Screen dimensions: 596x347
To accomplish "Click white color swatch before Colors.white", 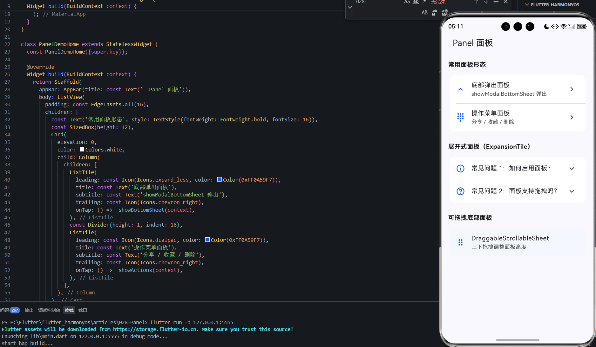I will (82, 150).
